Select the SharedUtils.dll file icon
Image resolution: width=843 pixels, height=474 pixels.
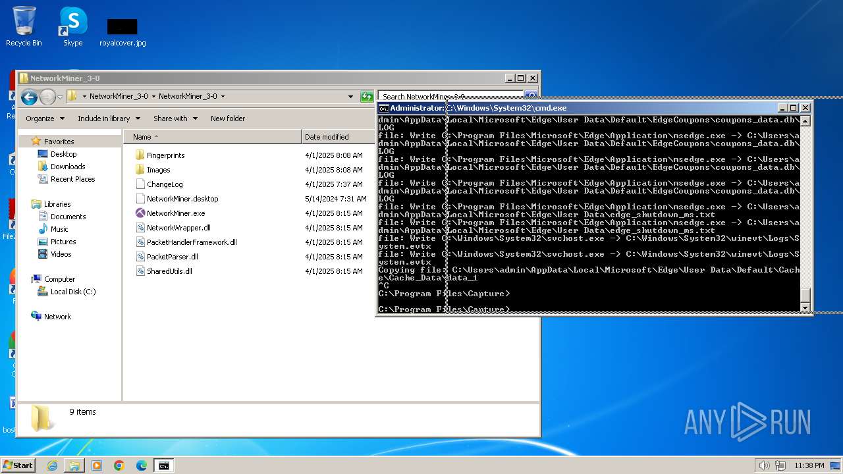[x=140, y=271]
